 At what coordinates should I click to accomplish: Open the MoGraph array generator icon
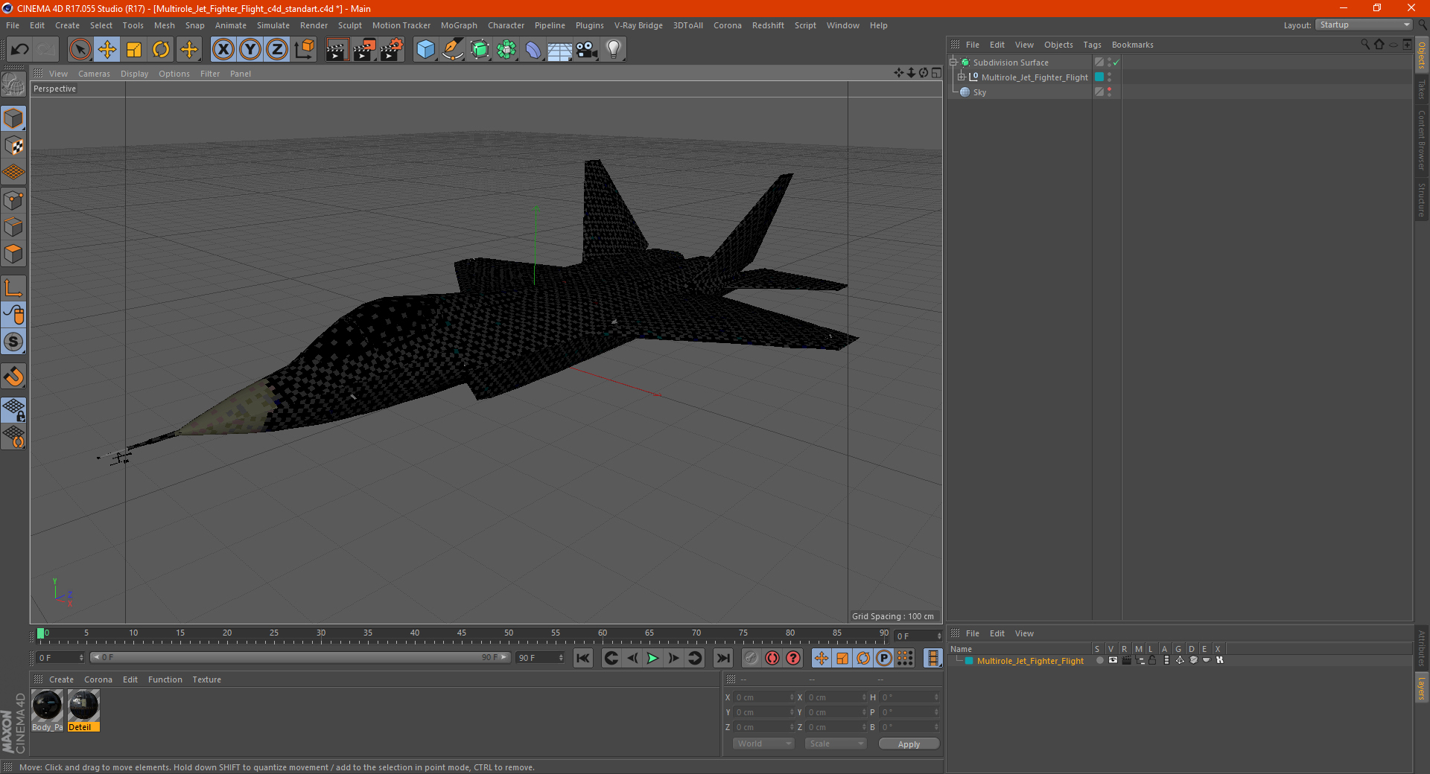point(506,50)
